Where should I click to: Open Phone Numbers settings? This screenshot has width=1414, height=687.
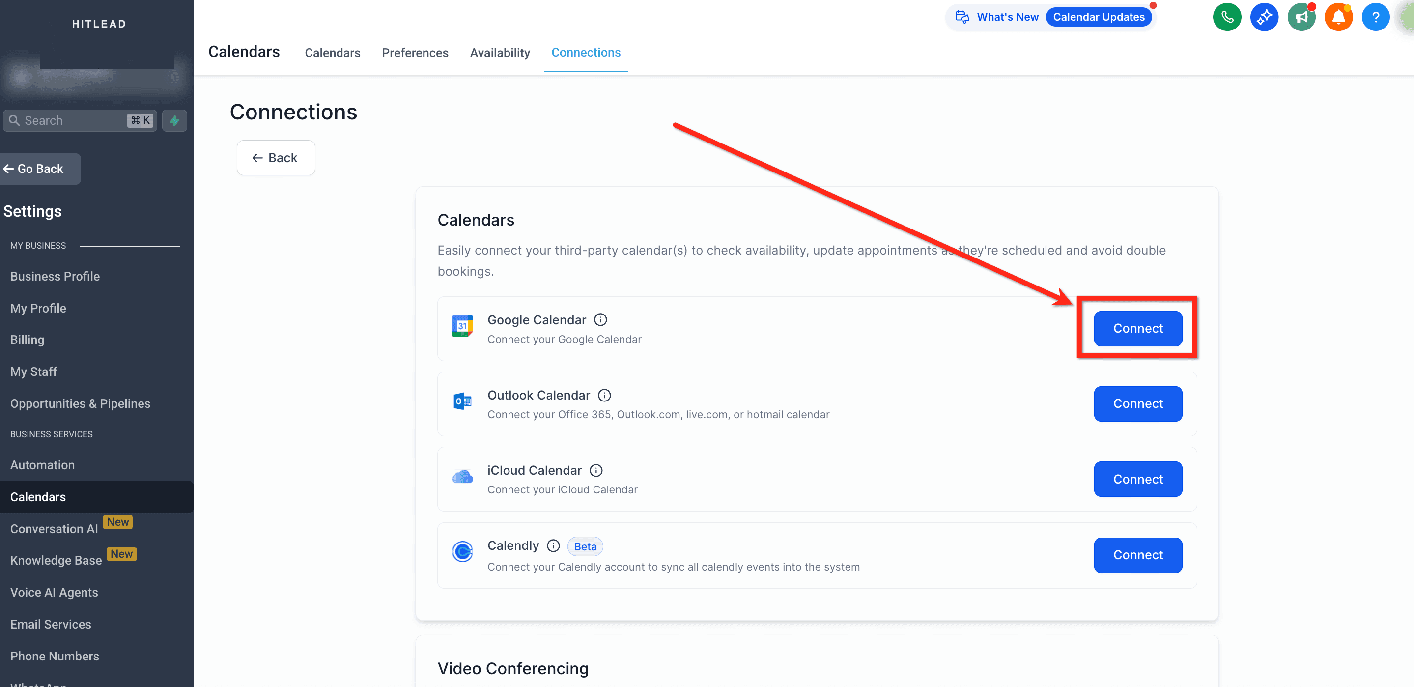(x=55, y=656)
